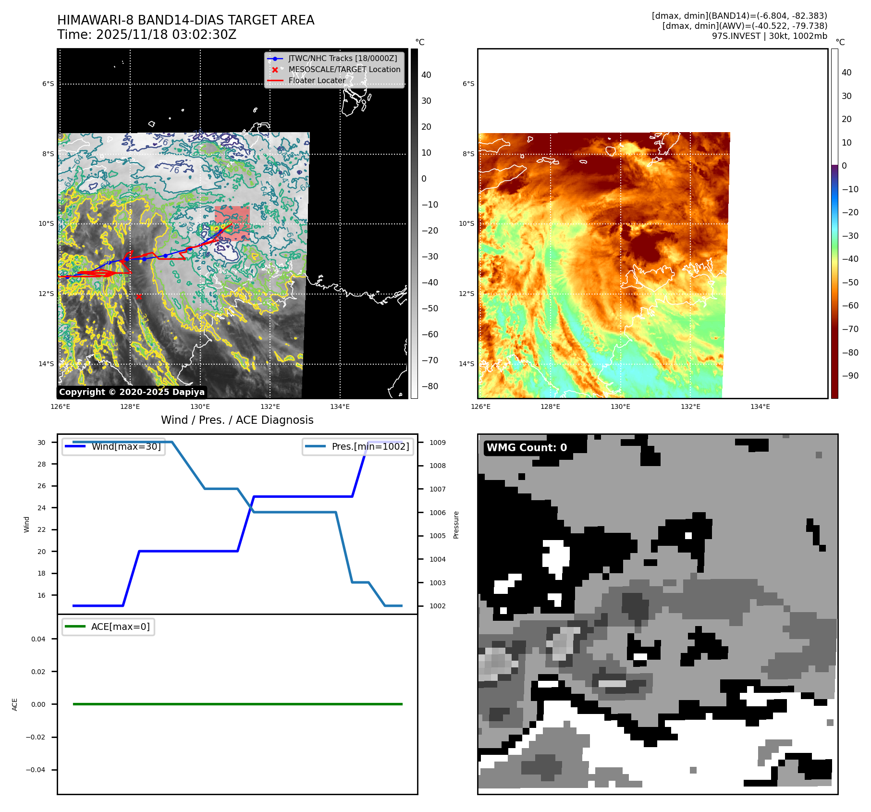
Task: Click the rainbow temperature colorbar beside the right map
Action: tap(834, 223)
